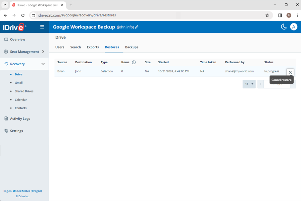Open Shared Drives recovery
Image resolution: width=301 pixels, height=201 pixels.
[x=24, y=91]
